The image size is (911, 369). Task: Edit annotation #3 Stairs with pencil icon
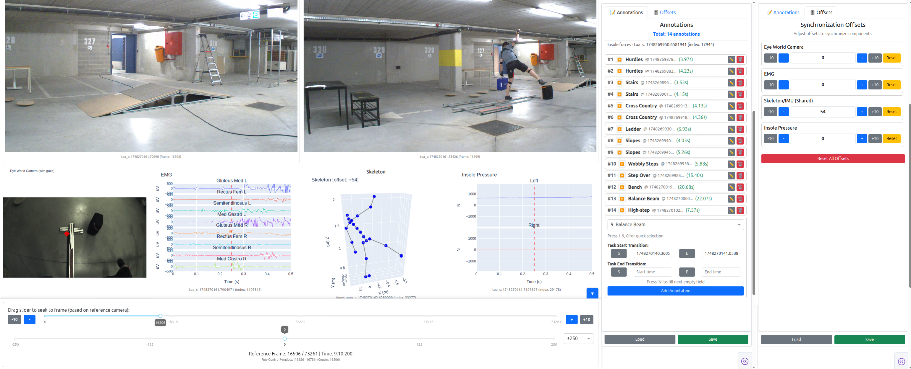click(x=731, y=83)
